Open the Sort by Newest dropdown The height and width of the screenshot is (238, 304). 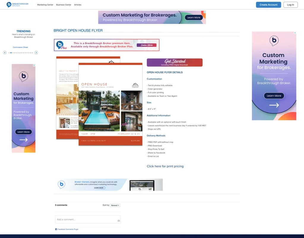click(115, 205)
